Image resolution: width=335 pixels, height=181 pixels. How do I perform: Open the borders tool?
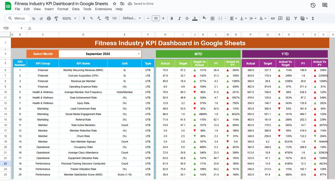click(213, 18)
